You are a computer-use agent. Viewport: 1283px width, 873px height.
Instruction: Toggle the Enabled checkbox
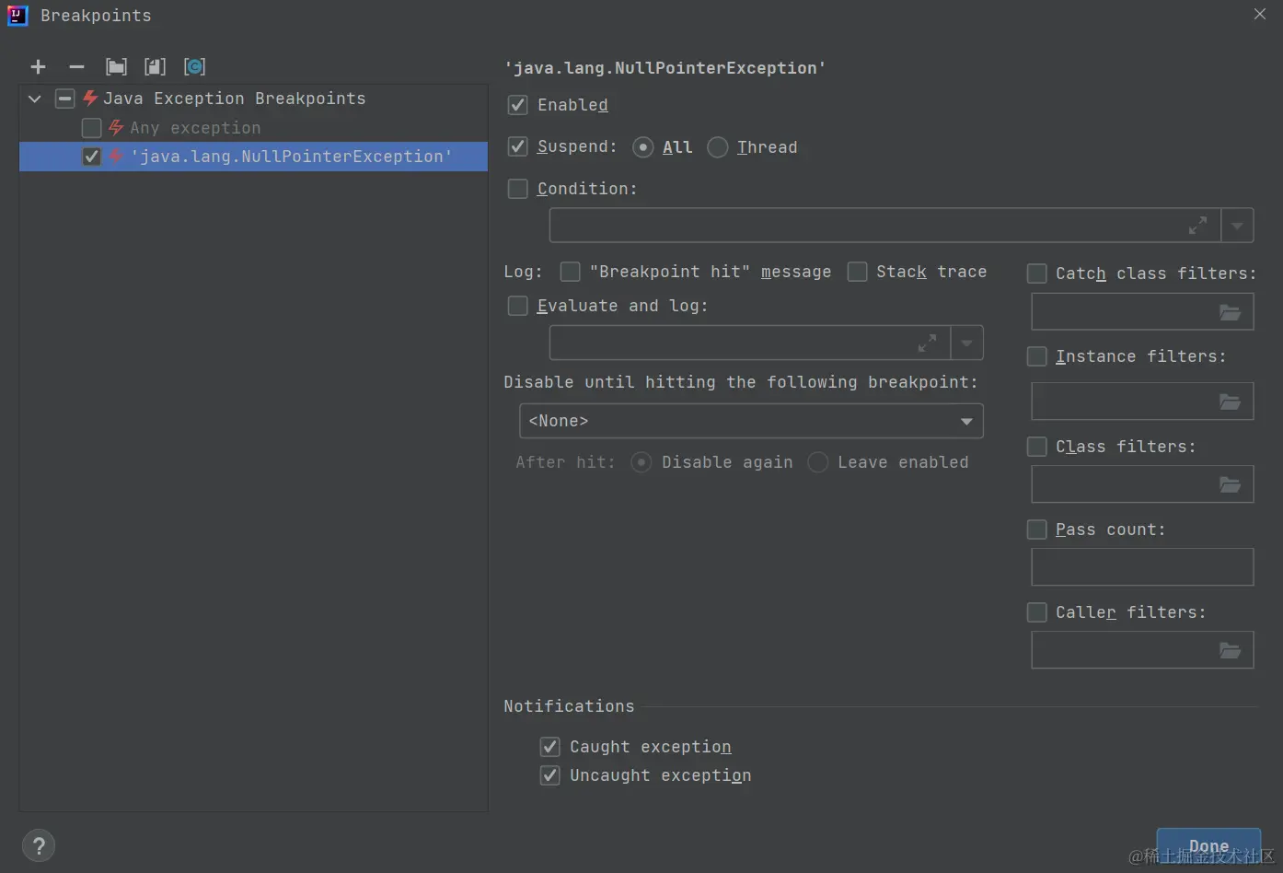(518, 105)
